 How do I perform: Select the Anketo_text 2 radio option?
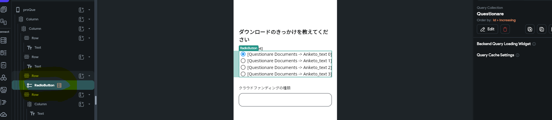(x=243, y=68)
